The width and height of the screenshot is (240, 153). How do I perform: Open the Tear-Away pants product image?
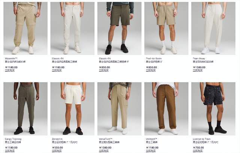coord(213,28)
